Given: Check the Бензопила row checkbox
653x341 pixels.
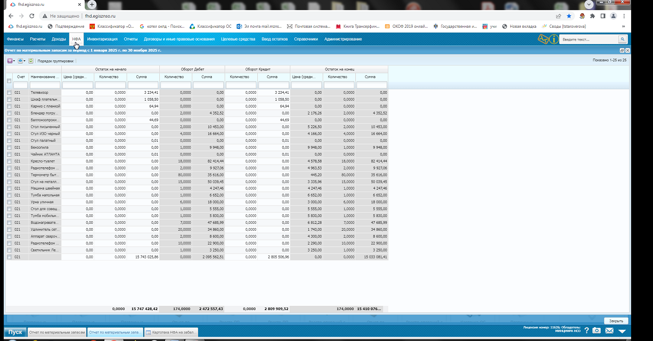Looking at the screenshot, I should pos(9,148).
